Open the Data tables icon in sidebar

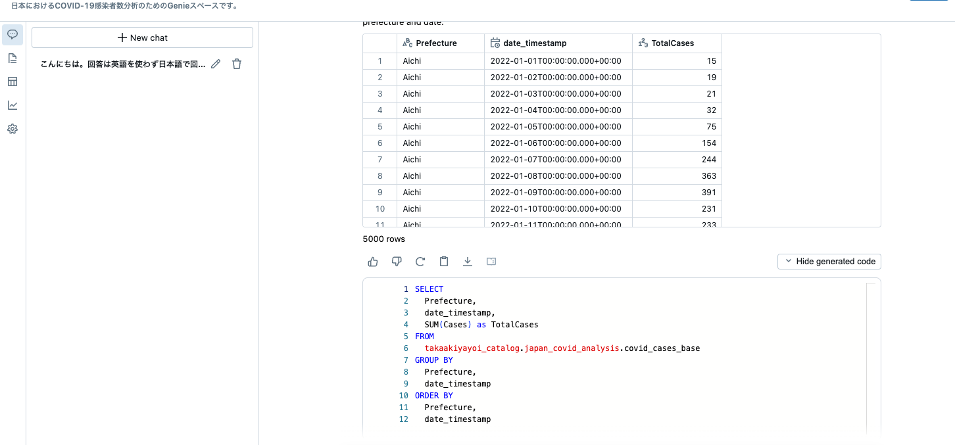12,81
